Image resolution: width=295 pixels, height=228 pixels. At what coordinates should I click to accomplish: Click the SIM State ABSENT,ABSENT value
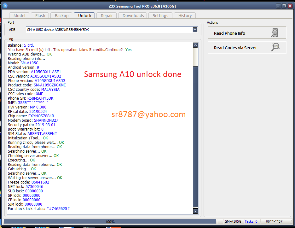[x=42, y=134]
